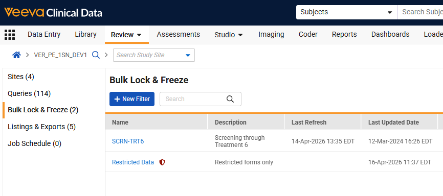Open the SCRN-TRT6 filter link
The image size is (443, 196).
click(128, 141)
